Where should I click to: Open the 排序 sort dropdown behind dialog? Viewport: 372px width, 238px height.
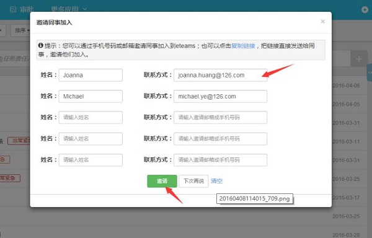coord(20,30)
